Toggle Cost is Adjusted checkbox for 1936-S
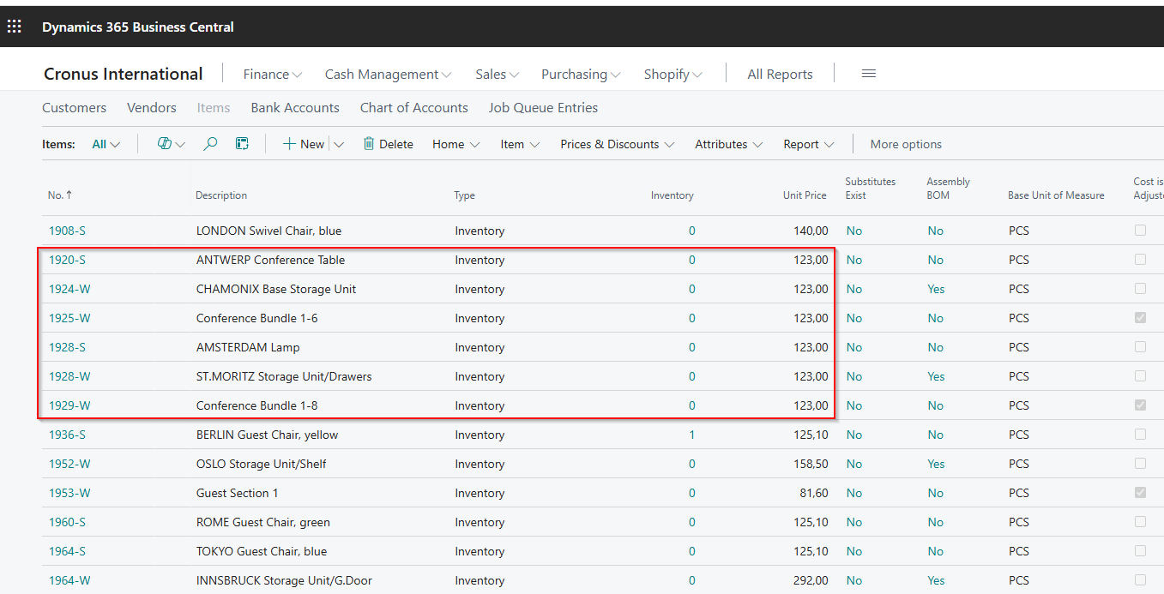The height and width of the screenshot is (594, 1164). click(1140, 435)
